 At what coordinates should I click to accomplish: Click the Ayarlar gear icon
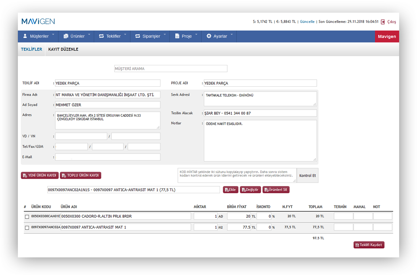(x=209, y=36)
